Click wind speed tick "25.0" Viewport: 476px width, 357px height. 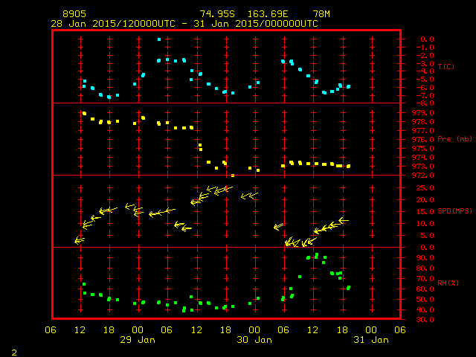pyautogui.click(x=425, y=188)
